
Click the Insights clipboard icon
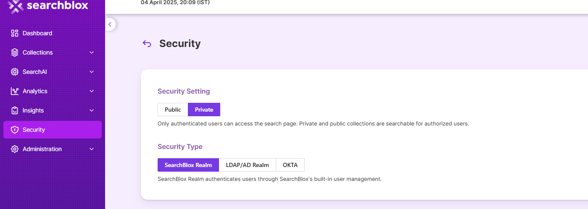(x=15, y=110)
